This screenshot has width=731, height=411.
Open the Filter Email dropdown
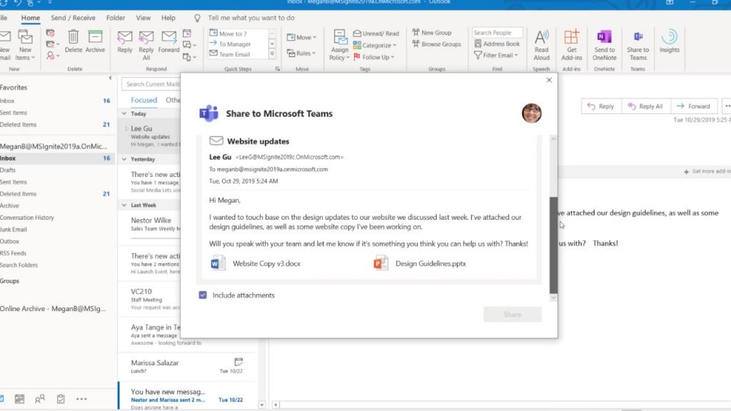pos(496,55)
